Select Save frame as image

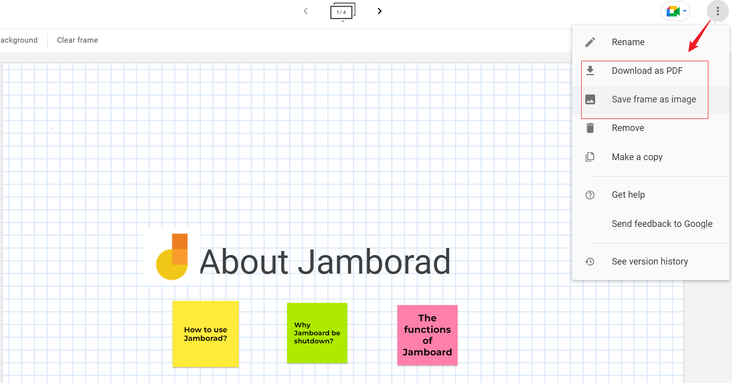pyautogui.click(x=651, y=99)
